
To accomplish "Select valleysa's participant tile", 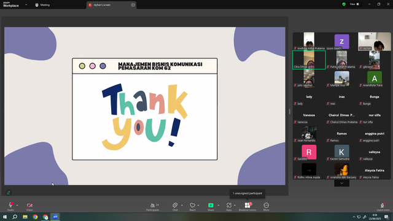I will click(x=375, y=152).
